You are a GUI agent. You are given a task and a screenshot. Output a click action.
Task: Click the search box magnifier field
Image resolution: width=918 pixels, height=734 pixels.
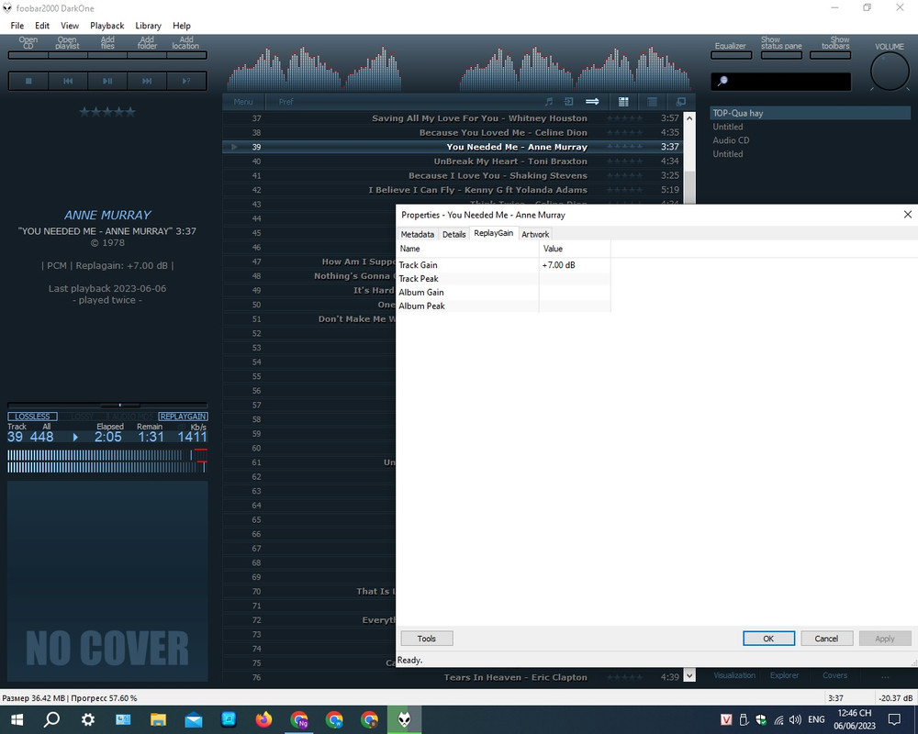780,82
